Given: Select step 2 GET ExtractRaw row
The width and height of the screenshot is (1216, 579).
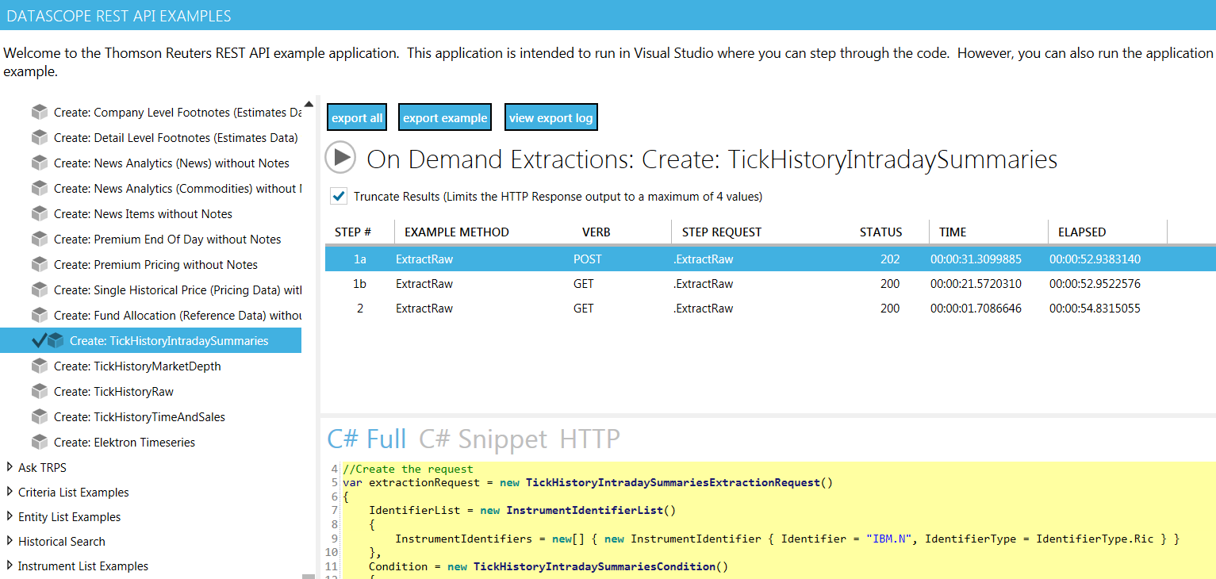Looking at the screenshot, I should point(770,309).
